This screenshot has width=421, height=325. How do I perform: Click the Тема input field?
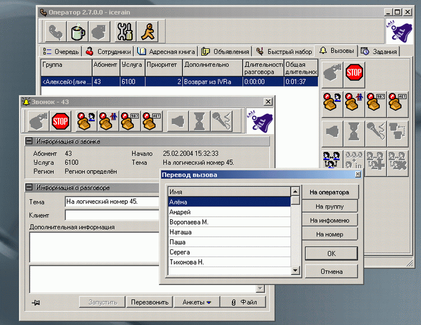click(x=112, y=201)
